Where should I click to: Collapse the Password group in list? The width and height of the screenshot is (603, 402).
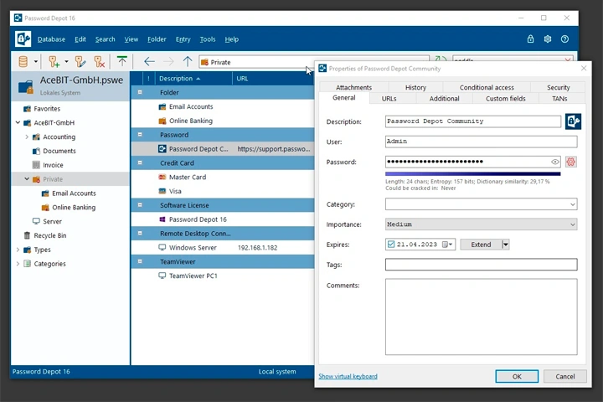pos(140,135)
